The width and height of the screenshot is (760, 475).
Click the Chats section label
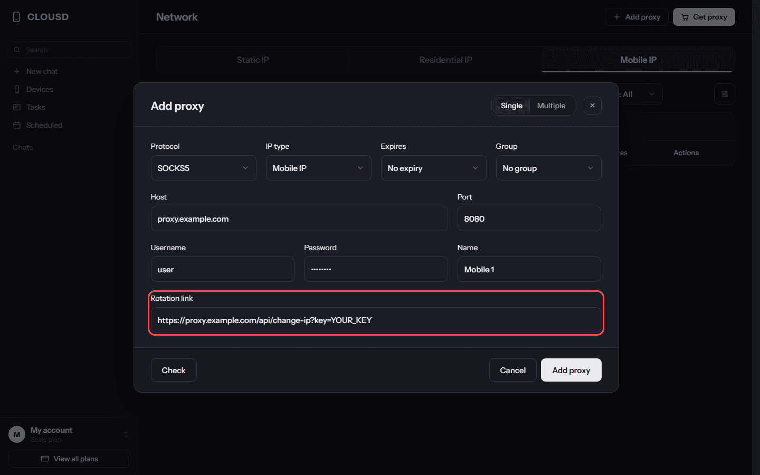23,147
